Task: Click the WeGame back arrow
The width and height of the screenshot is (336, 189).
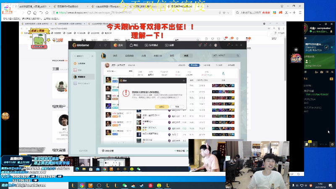Action: tap(100, 45)
